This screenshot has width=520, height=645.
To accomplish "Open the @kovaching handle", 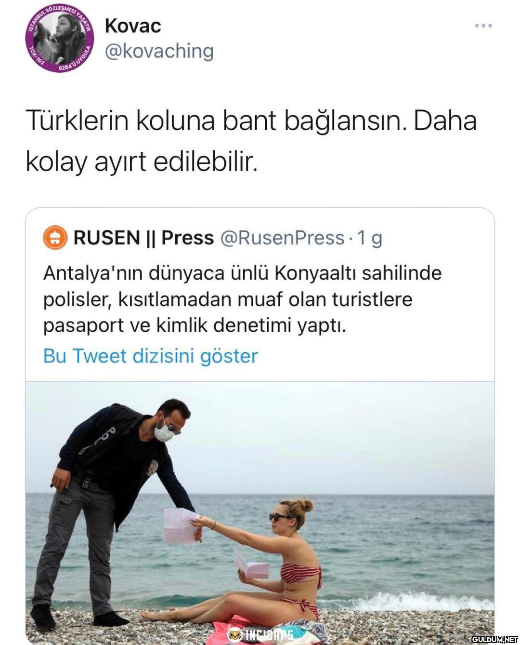I will tap(159, 51).
